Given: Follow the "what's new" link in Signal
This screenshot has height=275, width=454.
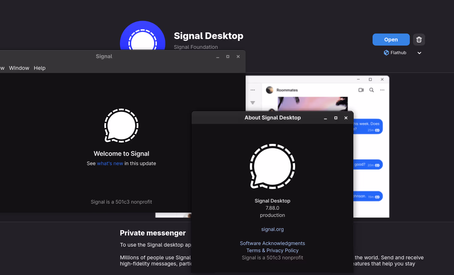Looking at the screenshot, I should [x=110, y=164].
